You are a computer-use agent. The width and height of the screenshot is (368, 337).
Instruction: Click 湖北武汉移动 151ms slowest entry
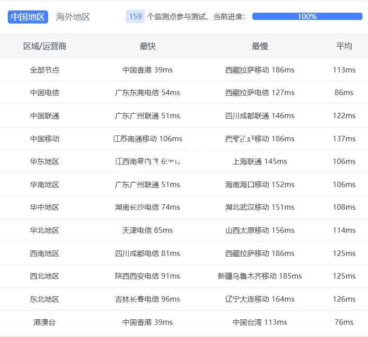260,207
